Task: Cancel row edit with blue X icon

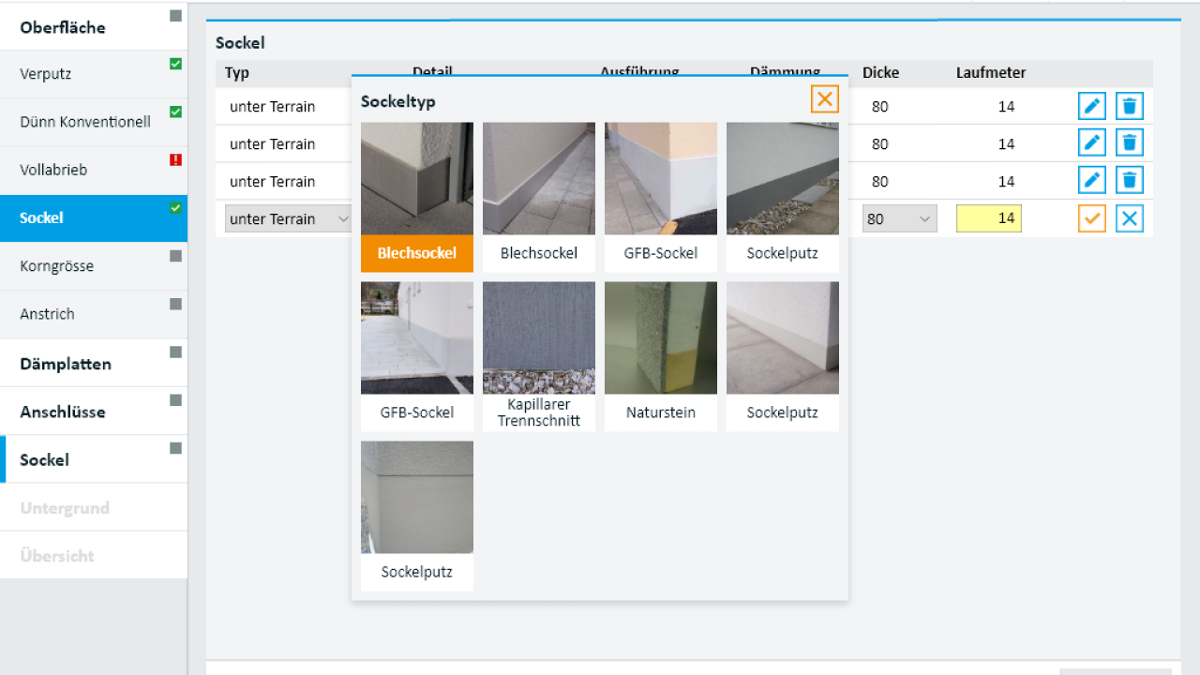Action: point(1130,218)
